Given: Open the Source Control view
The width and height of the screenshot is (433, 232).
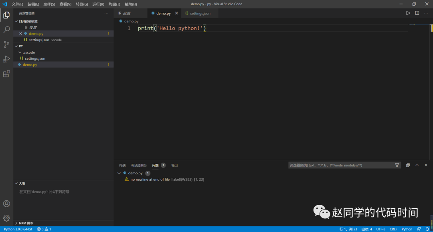Looking at the screenshot, I should [x=6, y=44].
